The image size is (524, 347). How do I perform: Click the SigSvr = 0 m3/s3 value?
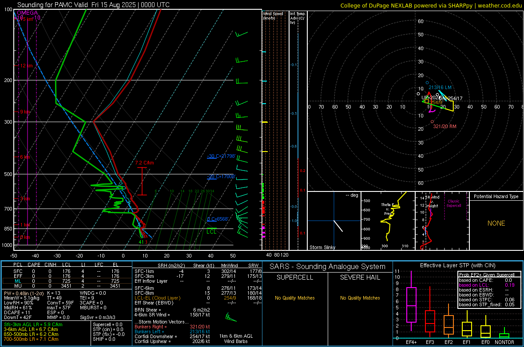click(98, 318)
